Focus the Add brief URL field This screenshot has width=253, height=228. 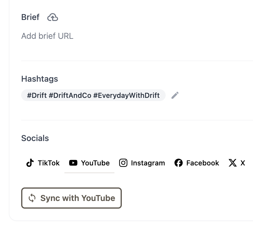[47, 36]
